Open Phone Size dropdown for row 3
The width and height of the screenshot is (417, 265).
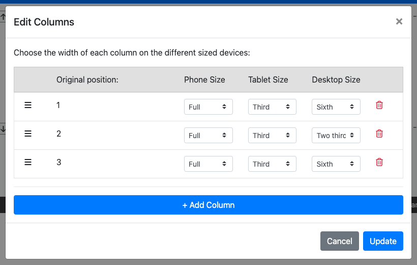[x=208, y=164]
